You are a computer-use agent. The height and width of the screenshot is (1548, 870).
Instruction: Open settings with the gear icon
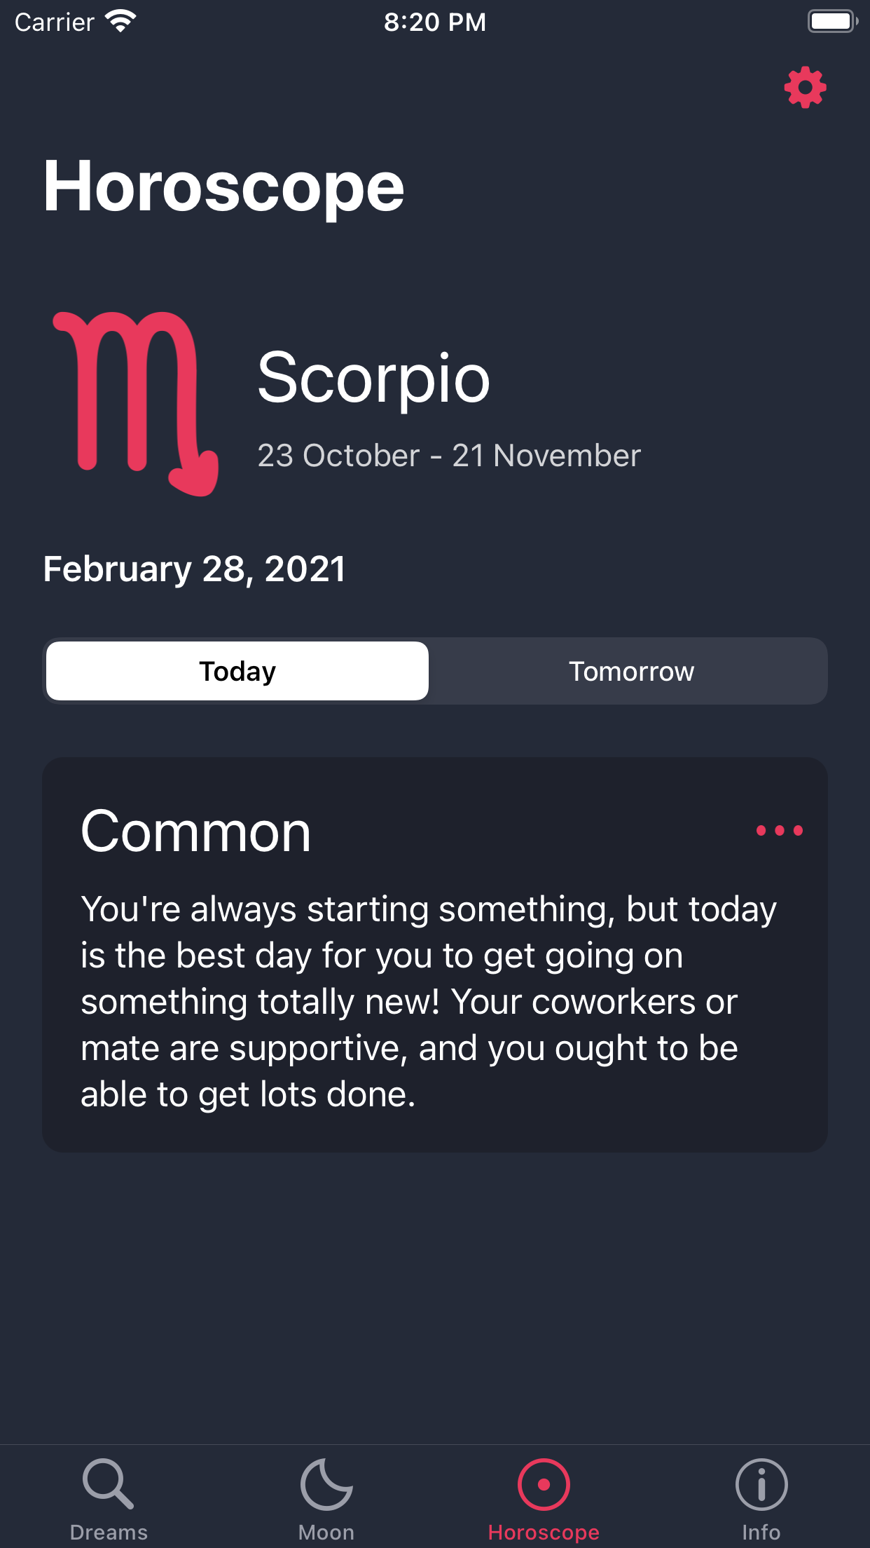pos(805,88)
